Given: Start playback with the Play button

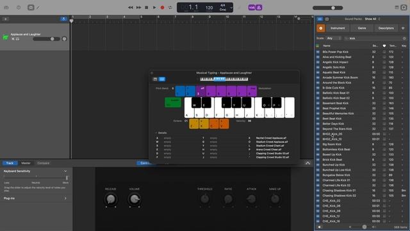Looking at the screenshot, I should 154,8.
